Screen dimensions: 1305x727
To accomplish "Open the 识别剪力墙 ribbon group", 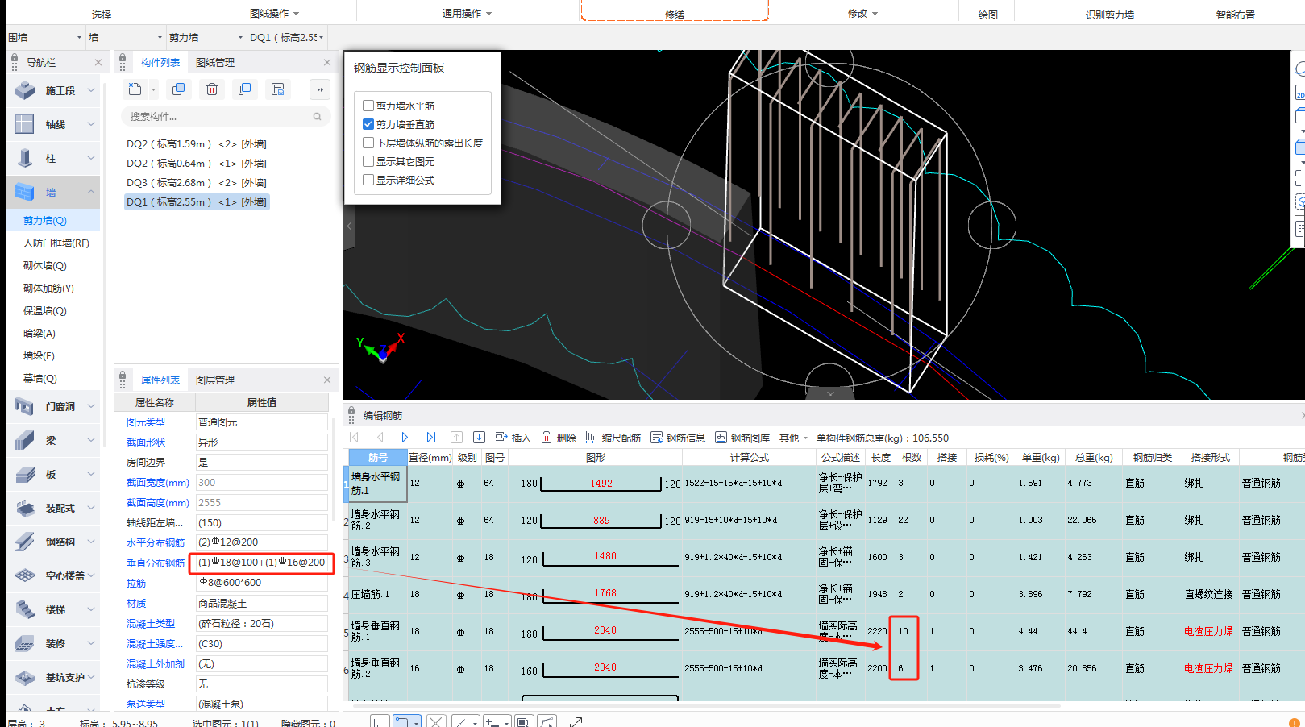I will pos(1109,15).
